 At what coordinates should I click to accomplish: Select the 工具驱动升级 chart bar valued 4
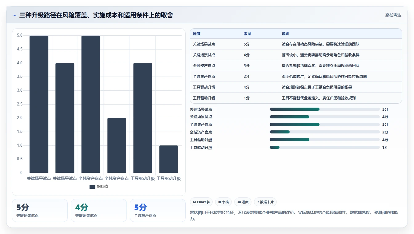click(x=143, y=118)
